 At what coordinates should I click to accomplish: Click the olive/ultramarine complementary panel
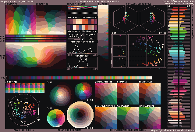click(106, 117)
